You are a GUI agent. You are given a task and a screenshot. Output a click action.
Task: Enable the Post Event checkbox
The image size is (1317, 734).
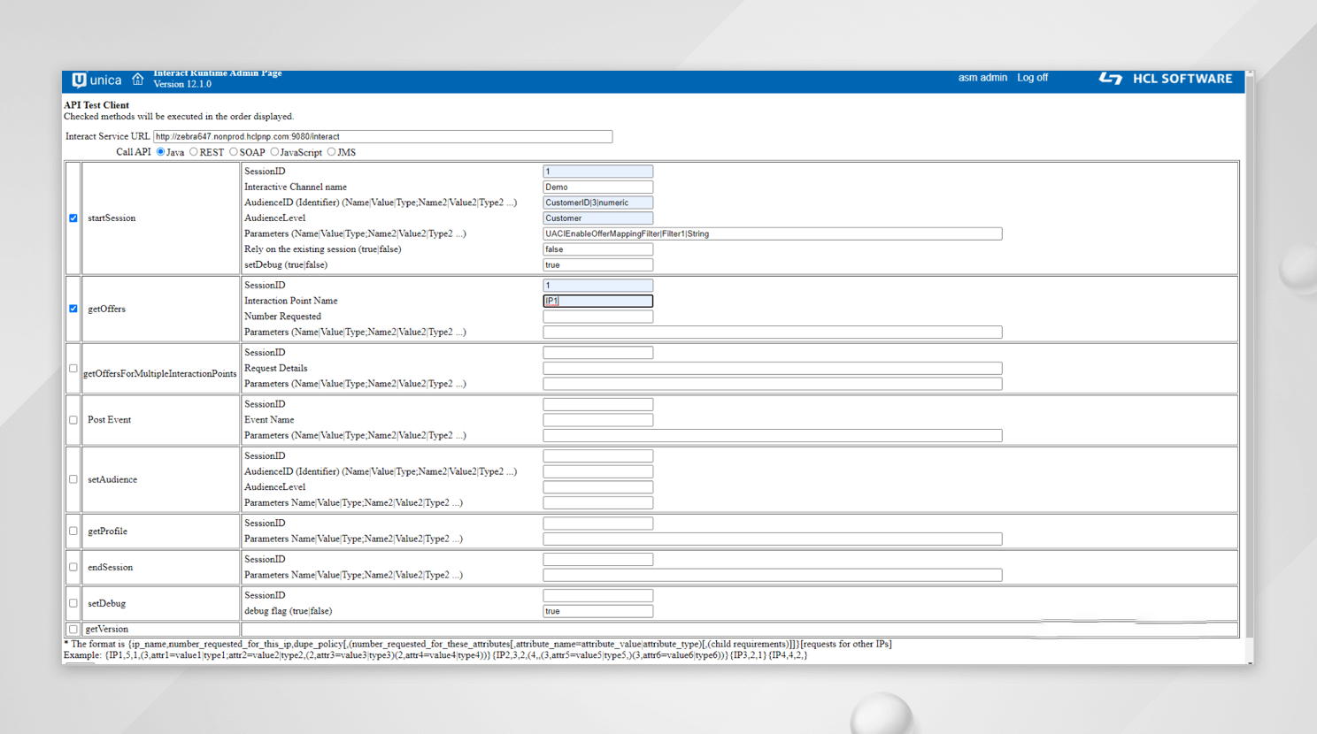pyautogui.click(x=73, y=420)
